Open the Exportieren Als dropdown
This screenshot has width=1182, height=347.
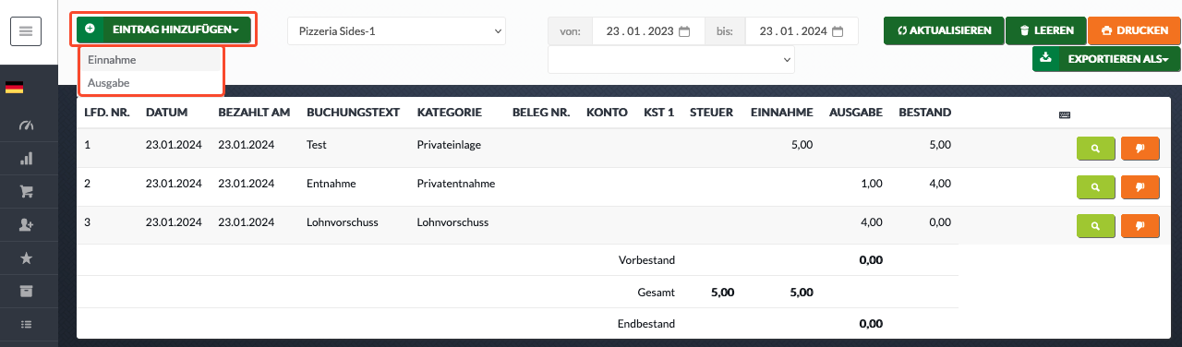pos(1105,59)
